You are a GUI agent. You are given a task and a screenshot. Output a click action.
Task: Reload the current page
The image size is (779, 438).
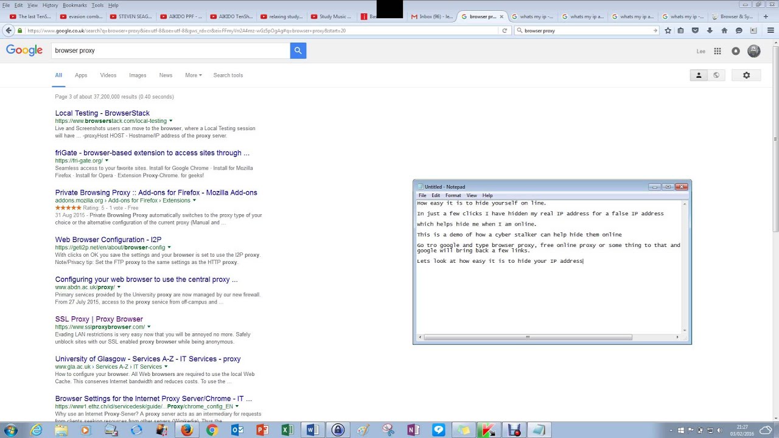point(505,30)
